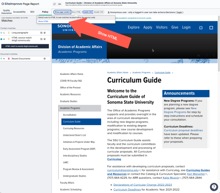The image size is (220, 193).
Task: Open the Visitors menu item
Action: 162,27
